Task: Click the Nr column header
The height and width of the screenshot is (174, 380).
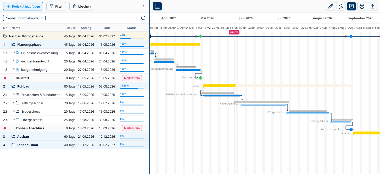Action: point(5,28)
